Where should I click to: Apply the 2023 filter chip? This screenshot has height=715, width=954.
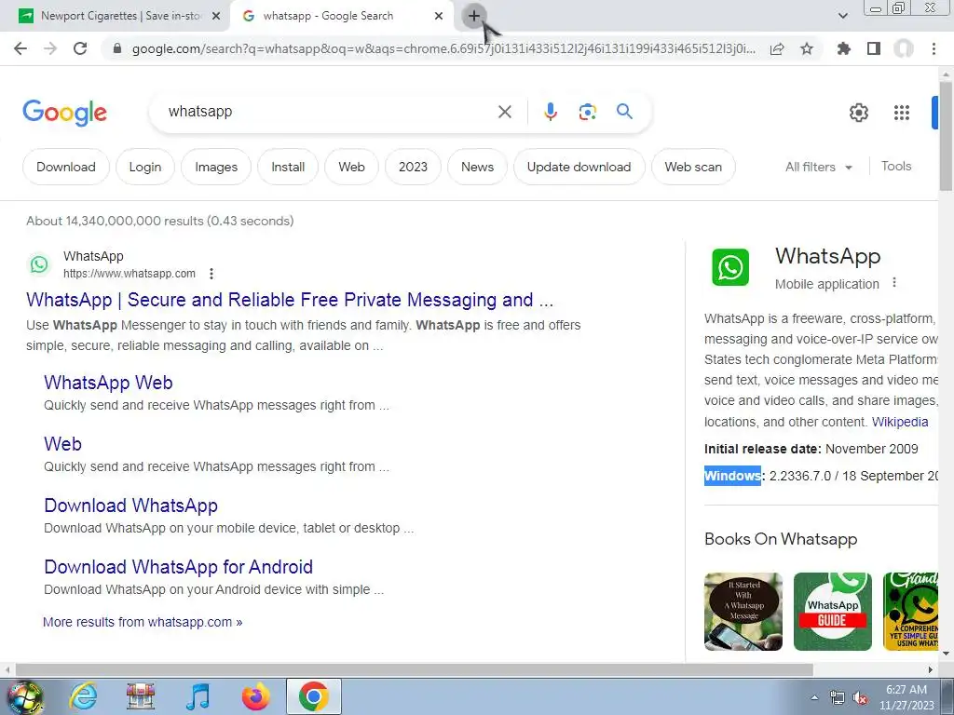click(x=413, y=167)
